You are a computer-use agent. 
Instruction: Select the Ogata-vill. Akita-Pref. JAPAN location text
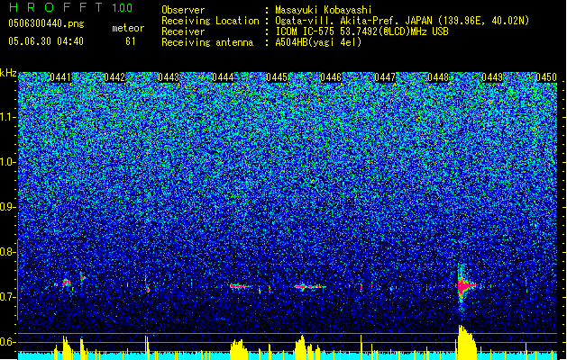coord(402,21)
